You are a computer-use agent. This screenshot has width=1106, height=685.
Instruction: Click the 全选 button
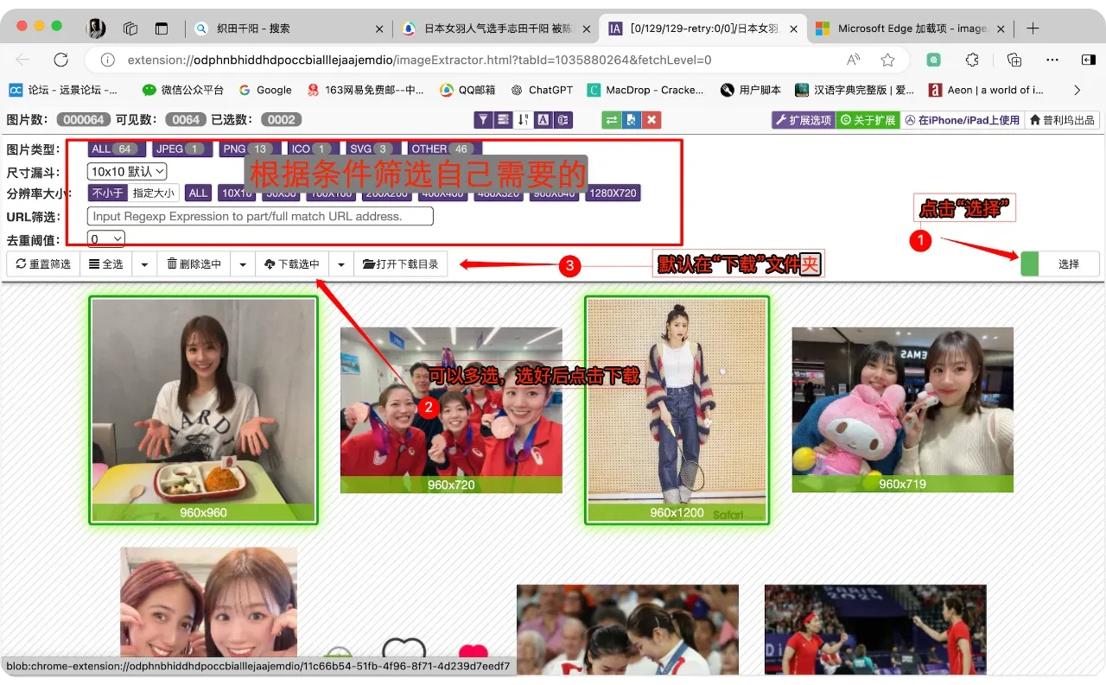(x=106, y=263)
